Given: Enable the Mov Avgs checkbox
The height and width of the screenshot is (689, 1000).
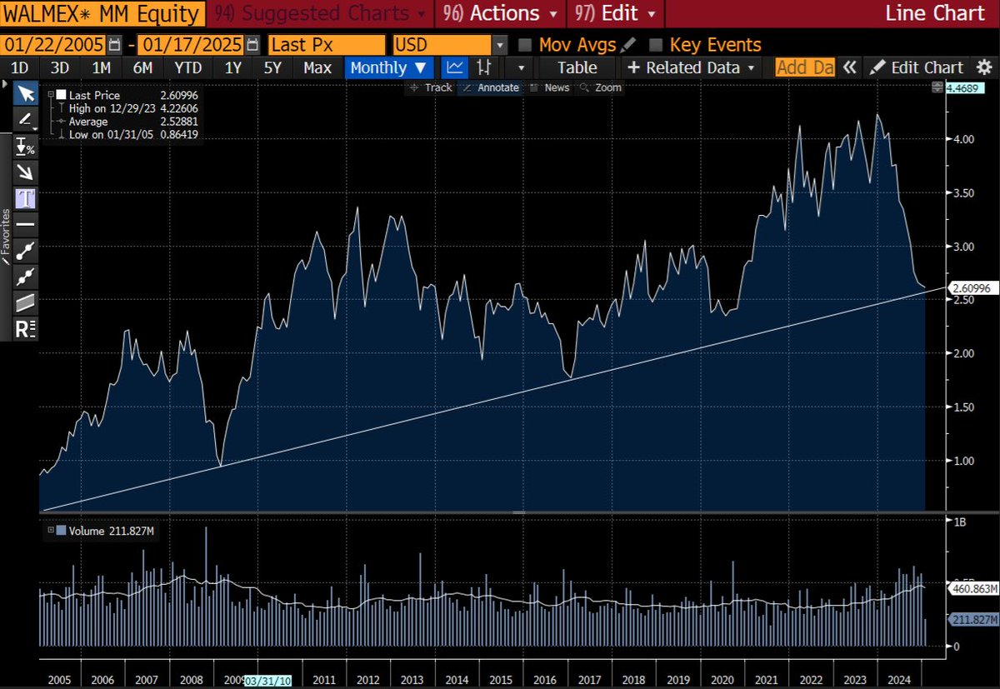Looking at the screenshot, I should tap(524, 45).
